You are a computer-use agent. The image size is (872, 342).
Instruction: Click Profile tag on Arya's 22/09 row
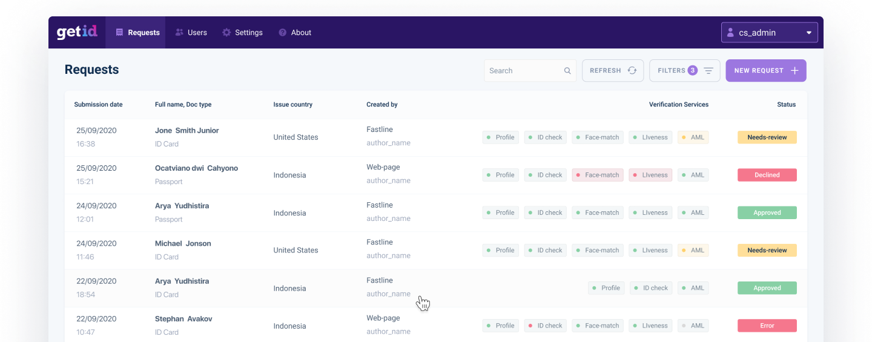(x=606, y=288)
